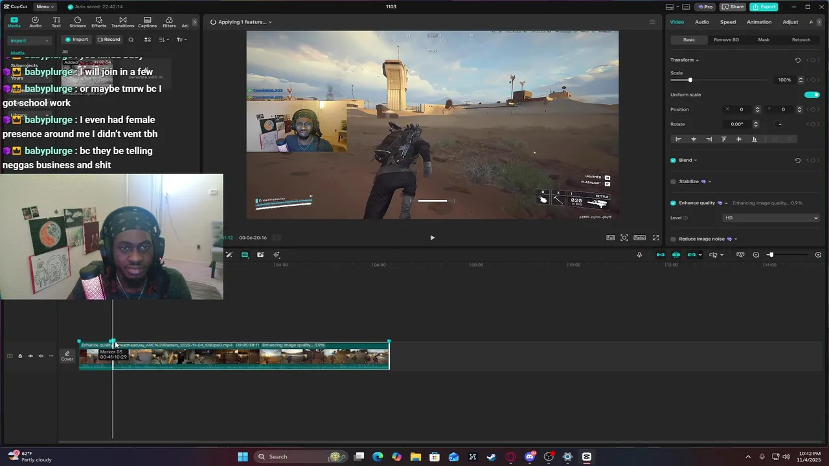
Task: Open the Effects panel
Action: (98, 22)
